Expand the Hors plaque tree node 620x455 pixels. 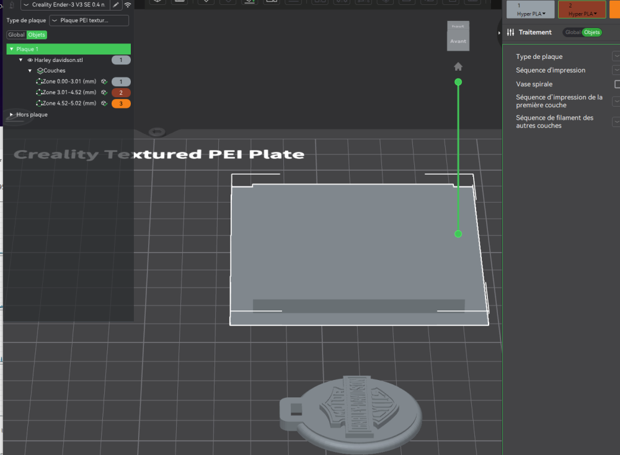pos(12,115)
